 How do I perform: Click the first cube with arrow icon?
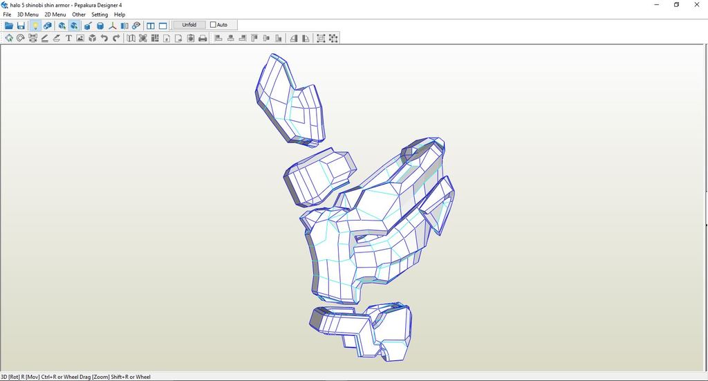click(x=62, y=26)
